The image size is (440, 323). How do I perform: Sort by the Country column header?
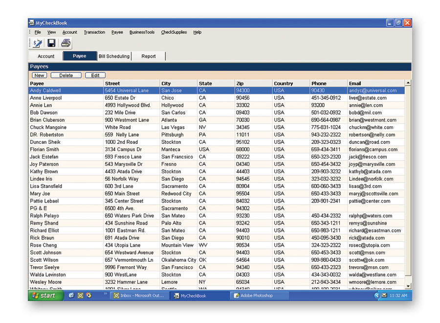point(291,83)
